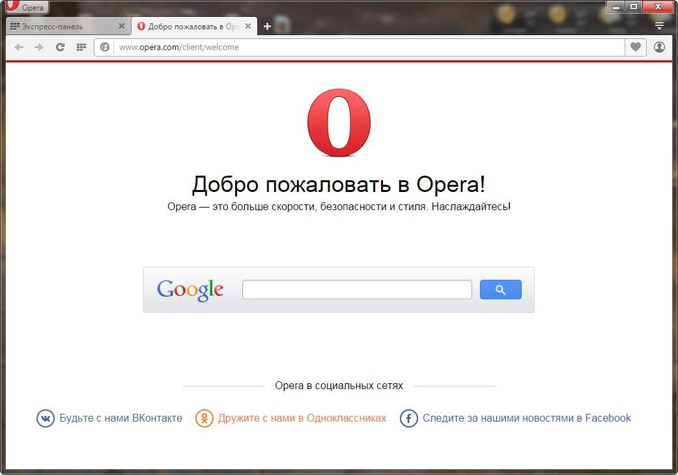Focus the Google search input field
Image resolution: width=678 pixels, height=475 pixels.
(357, 290)
